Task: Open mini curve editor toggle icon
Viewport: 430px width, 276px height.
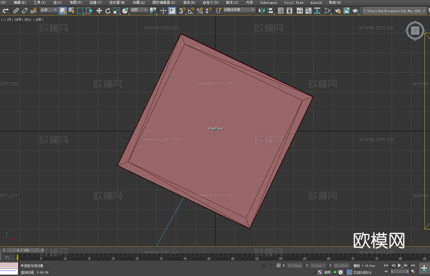Action: pyautogui.click(x=7, y=257)
